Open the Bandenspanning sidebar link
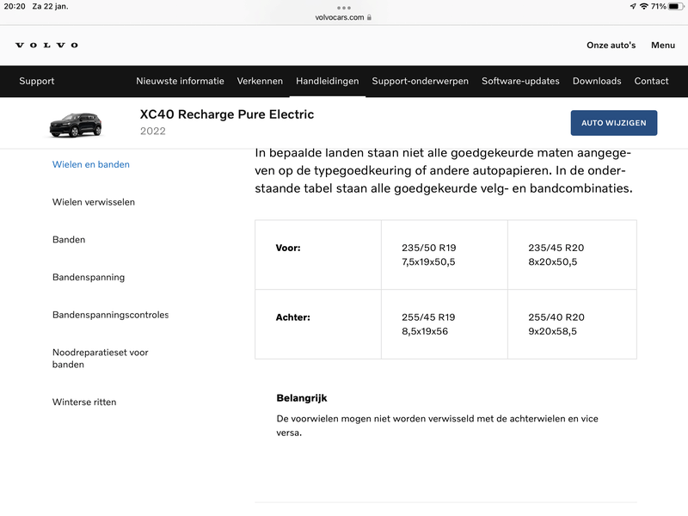Viewport: 688px width, 516px height. [89, 277]
